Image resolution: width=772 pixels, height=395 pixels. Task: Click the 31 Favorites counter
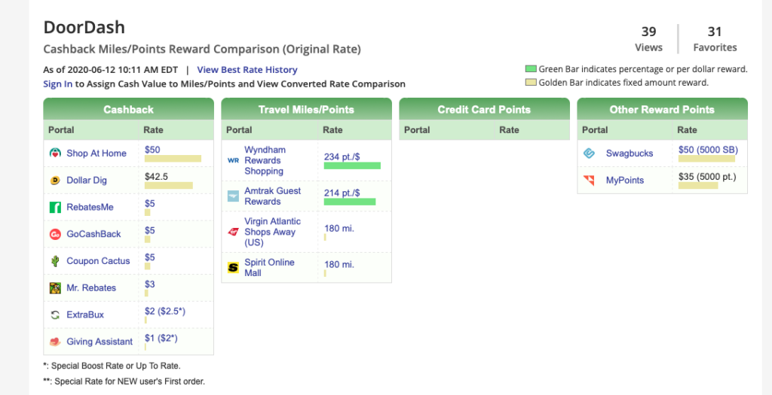(x=715, y=39)
